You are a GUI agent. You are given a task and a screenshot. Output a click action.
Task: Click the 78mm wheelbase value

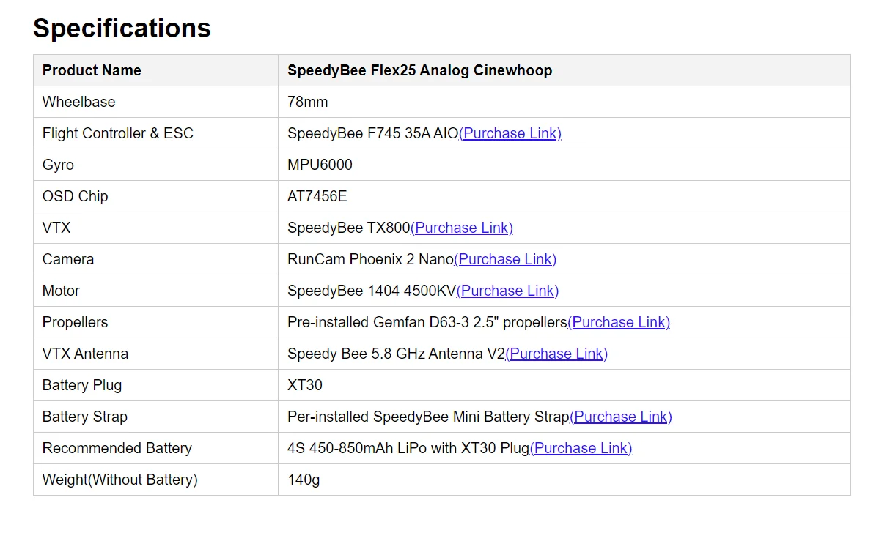coord(307,102)
